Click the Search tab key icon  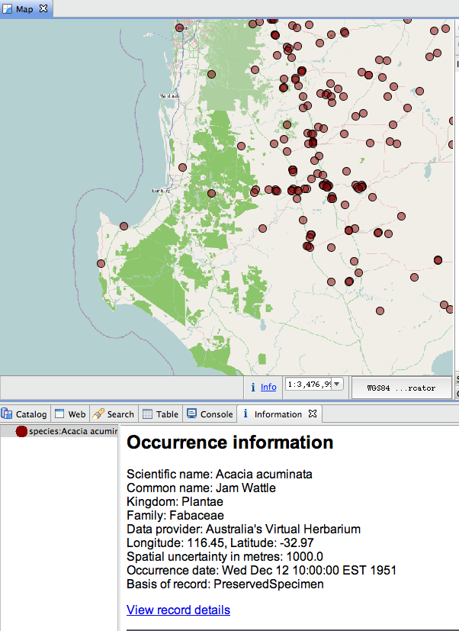[98, 414]
